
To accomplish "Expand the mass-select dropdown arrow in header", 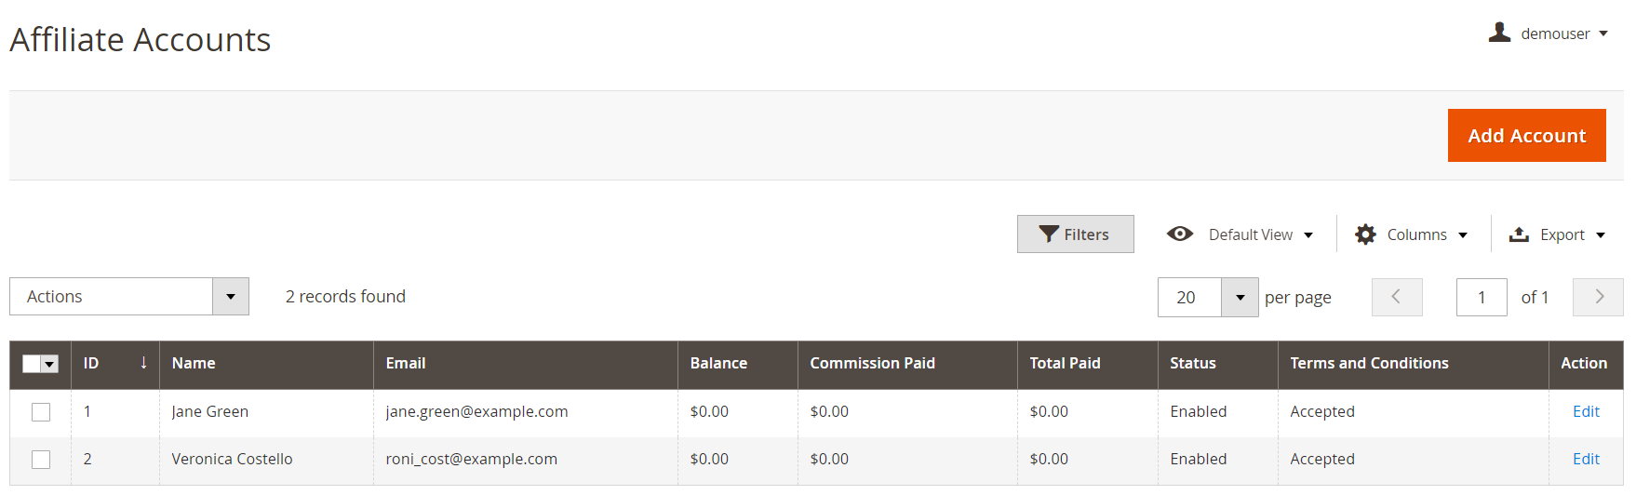I will point(50,365).
